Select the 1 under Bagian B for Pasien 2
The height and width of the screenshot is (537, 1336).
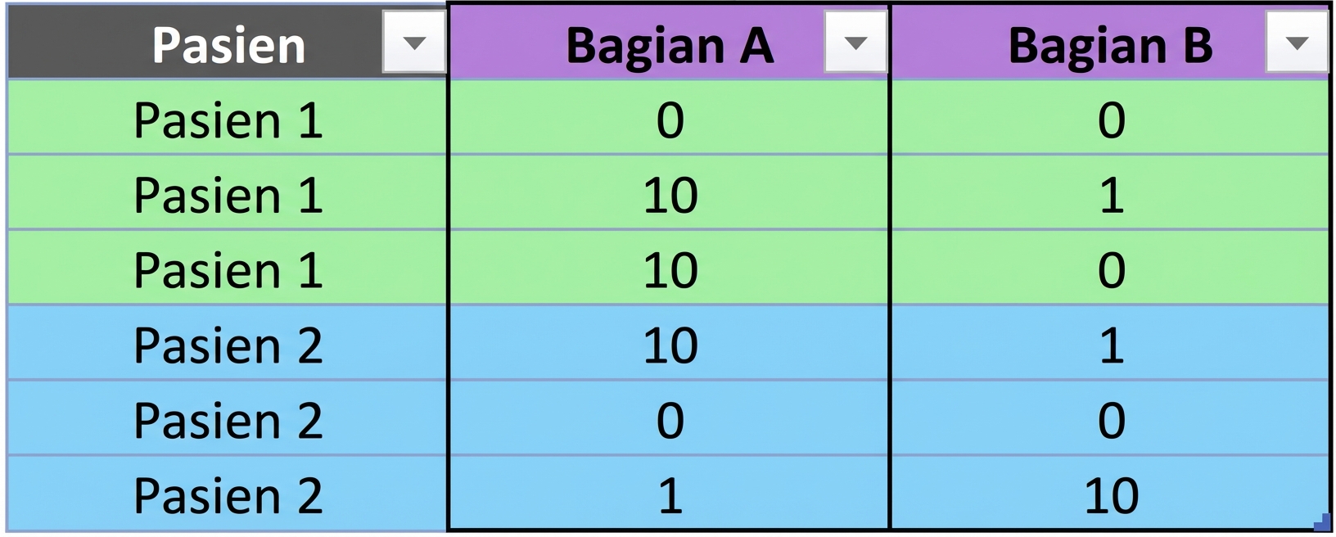click(x=1109, y=344)
